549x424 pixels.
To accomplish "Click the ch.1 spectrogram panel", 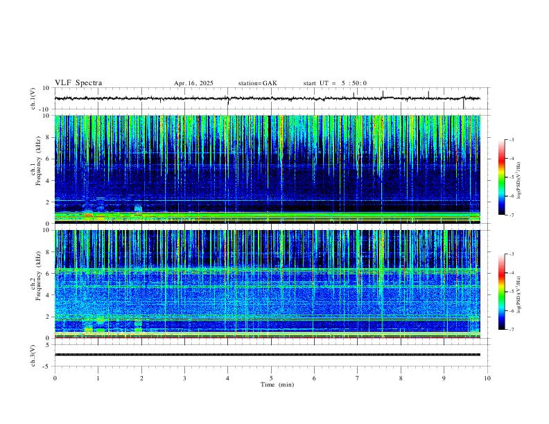I will [x=268, y=169].
